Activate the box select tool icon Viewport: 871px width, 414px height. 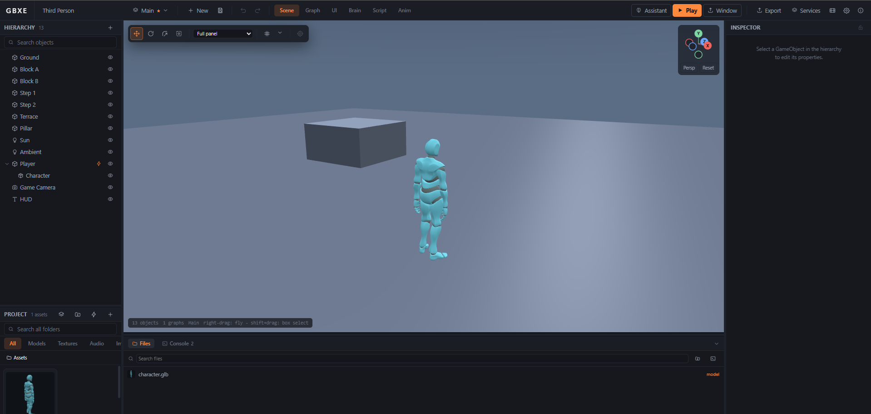(x=179, y=34)
